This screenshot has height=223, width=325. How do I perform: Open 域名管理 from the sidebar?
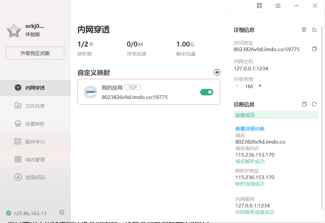(x=35, y=160)
